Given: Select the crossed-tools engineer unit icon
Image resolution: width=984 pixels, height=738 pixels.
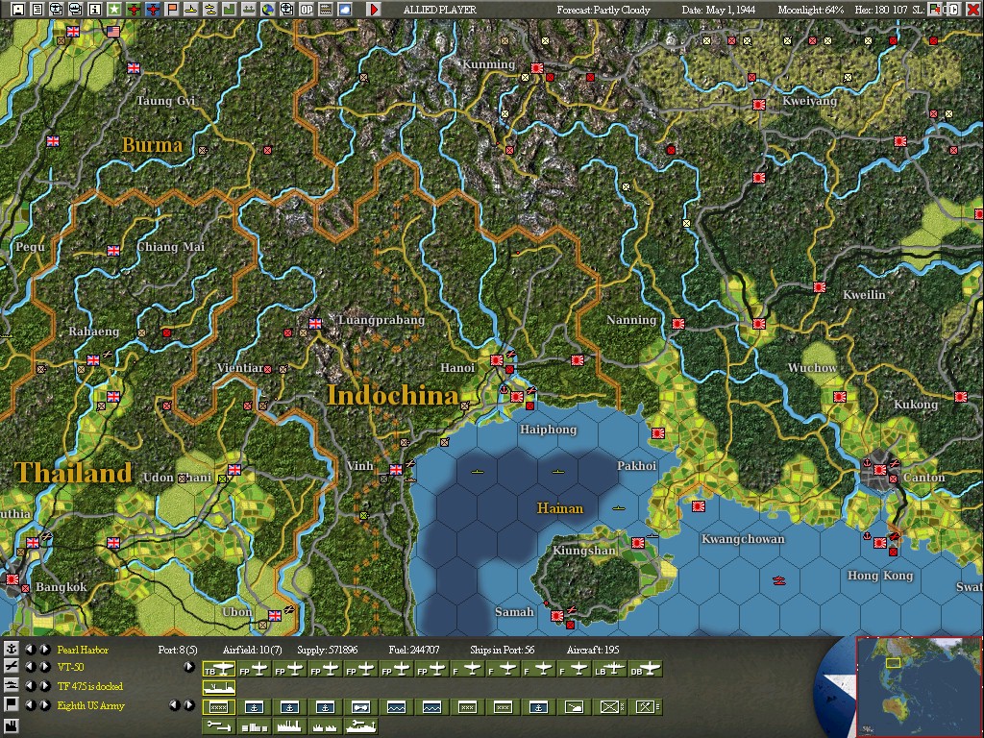Looking at the screenshot, I should [x=645, y=707].
